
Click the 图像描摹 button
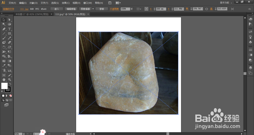click(85, 9)
